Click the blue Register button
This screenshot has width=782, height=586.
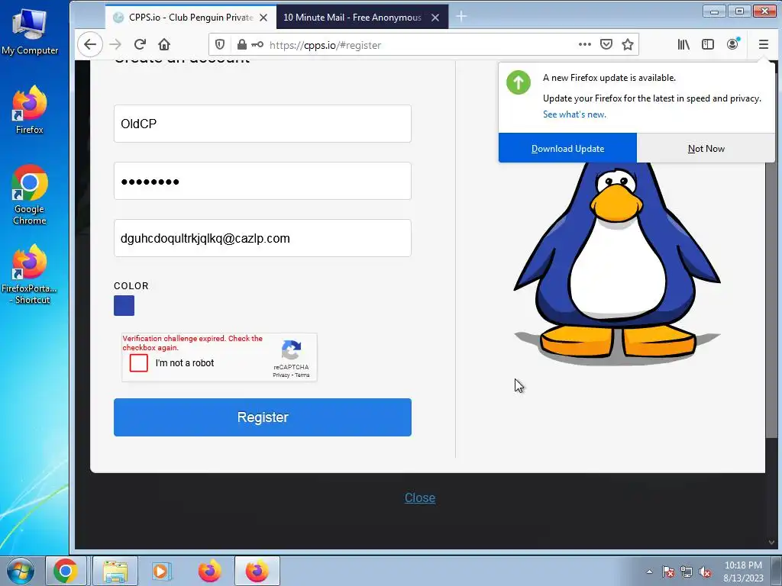click(x=263, y=417)
